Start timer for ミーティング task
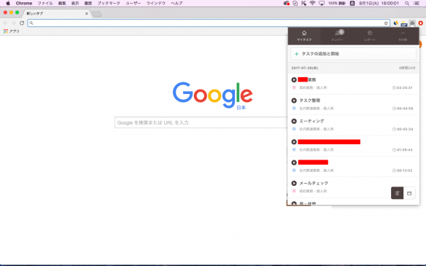426x266 pixels. pos(294,121)
